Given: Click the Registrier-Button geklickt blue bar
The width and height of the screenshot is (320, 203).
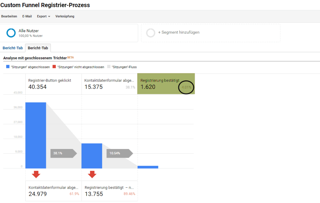Looking at the screenshot, I should pyautogui.click(x=36, y=135).
